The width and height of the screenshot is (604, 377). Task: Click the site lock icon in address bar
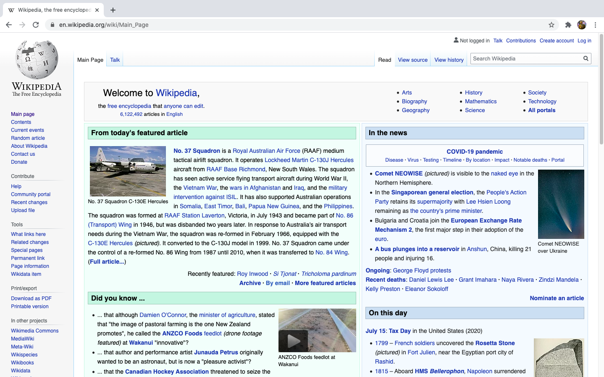pyautogui.click(x=53, y=25)
